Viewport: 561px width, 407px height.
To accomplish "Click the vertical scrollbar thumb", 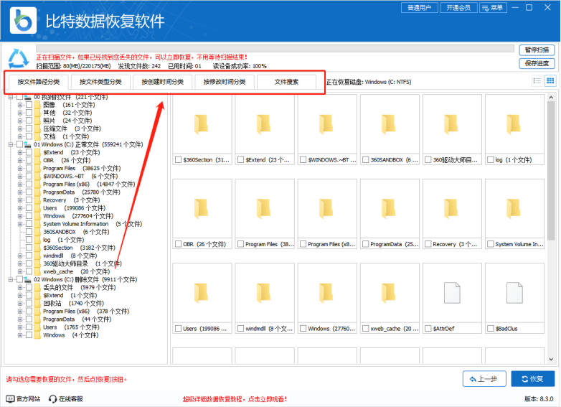I will click(551, 171).
